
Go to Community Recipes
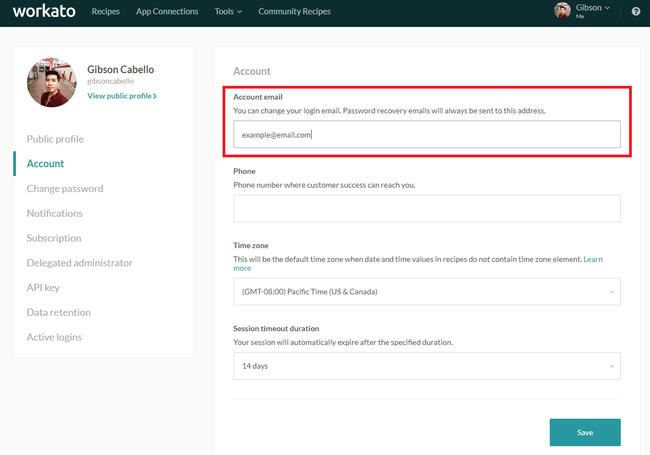(294, 11)
